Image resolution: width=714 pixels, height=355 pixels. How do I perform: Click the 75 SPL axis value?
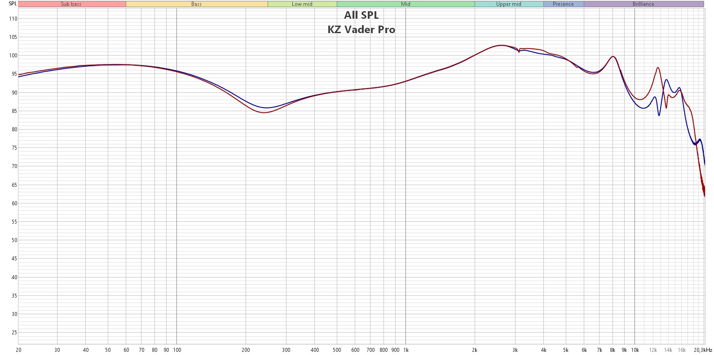[14, 148]
